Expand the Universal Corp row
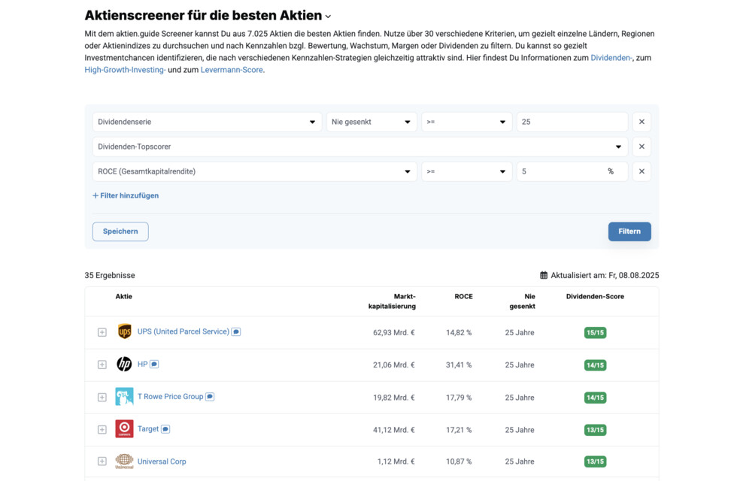The image size is (743, 481). point(102,461)
